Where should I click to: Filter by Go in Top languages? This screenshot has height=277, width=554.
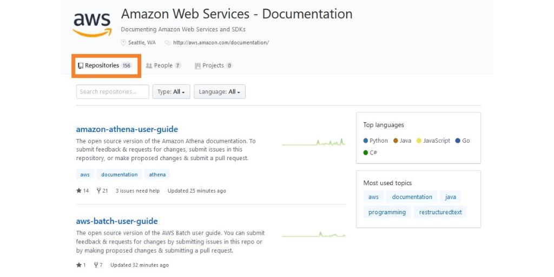(x=463, y=141)
